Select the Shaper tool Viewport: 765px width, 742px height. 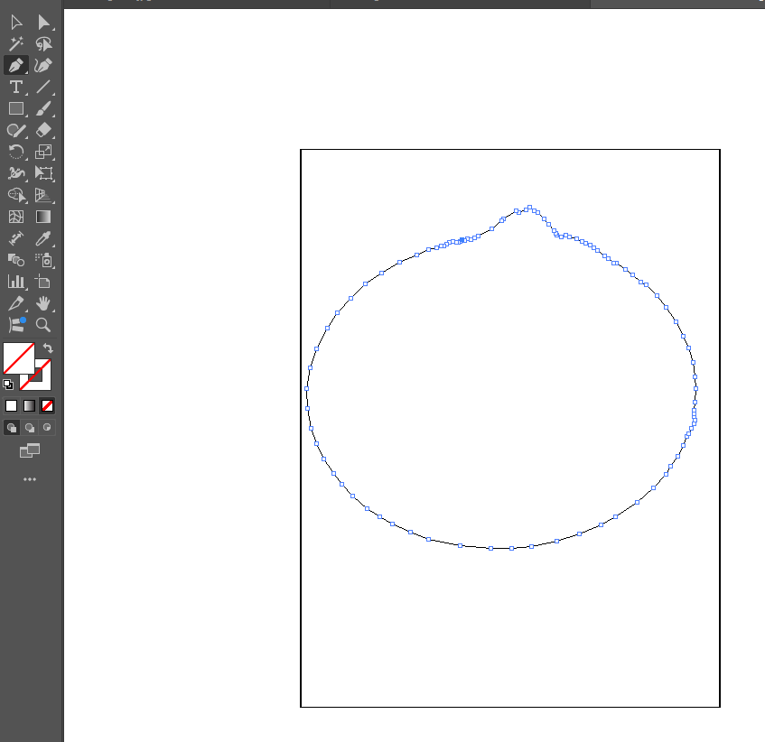click(x=16, y=130)
